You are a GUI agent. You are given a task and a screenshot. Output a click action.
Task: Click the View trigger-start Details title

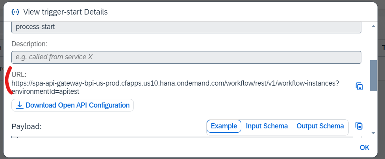65,12
